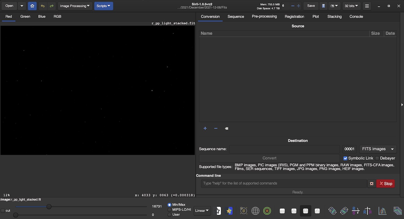Image resolution: width=404 pixels, height=219 pixels.
Task: Open the astrometry spiral galaxy tool
Action: click(x=243, y=211)
